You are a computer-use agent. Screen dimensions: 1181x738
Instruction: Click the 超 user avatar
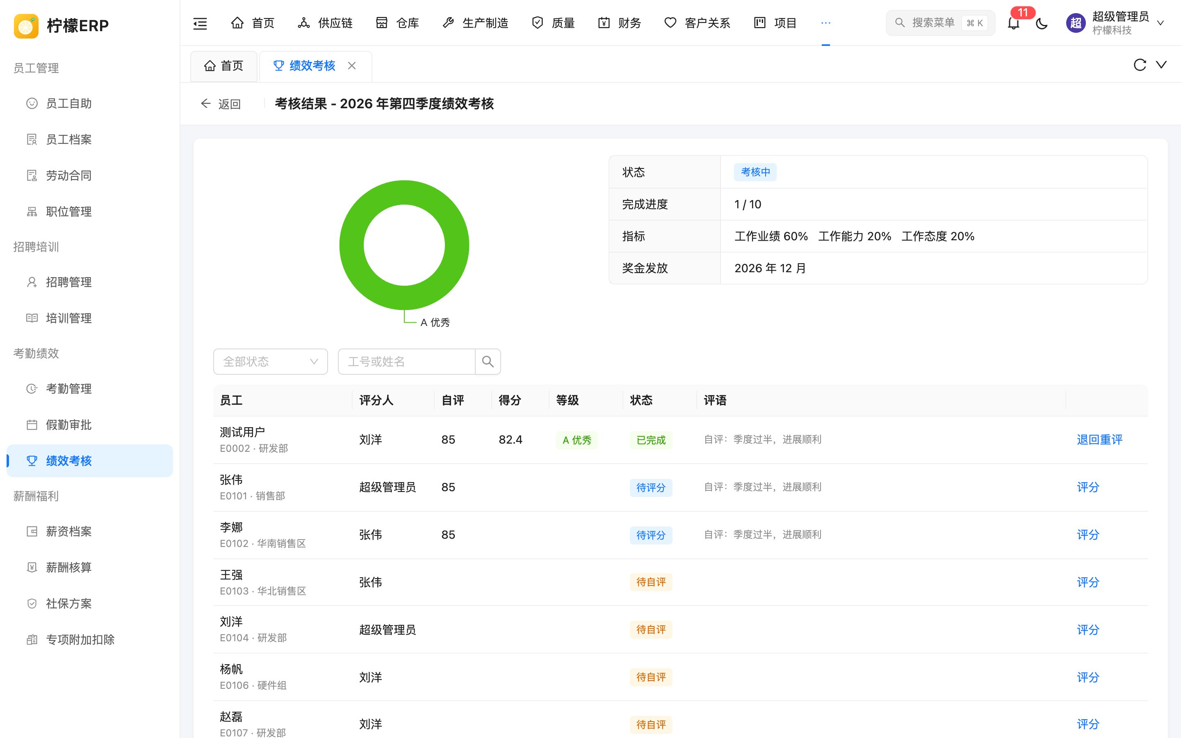coord(1076,23)
